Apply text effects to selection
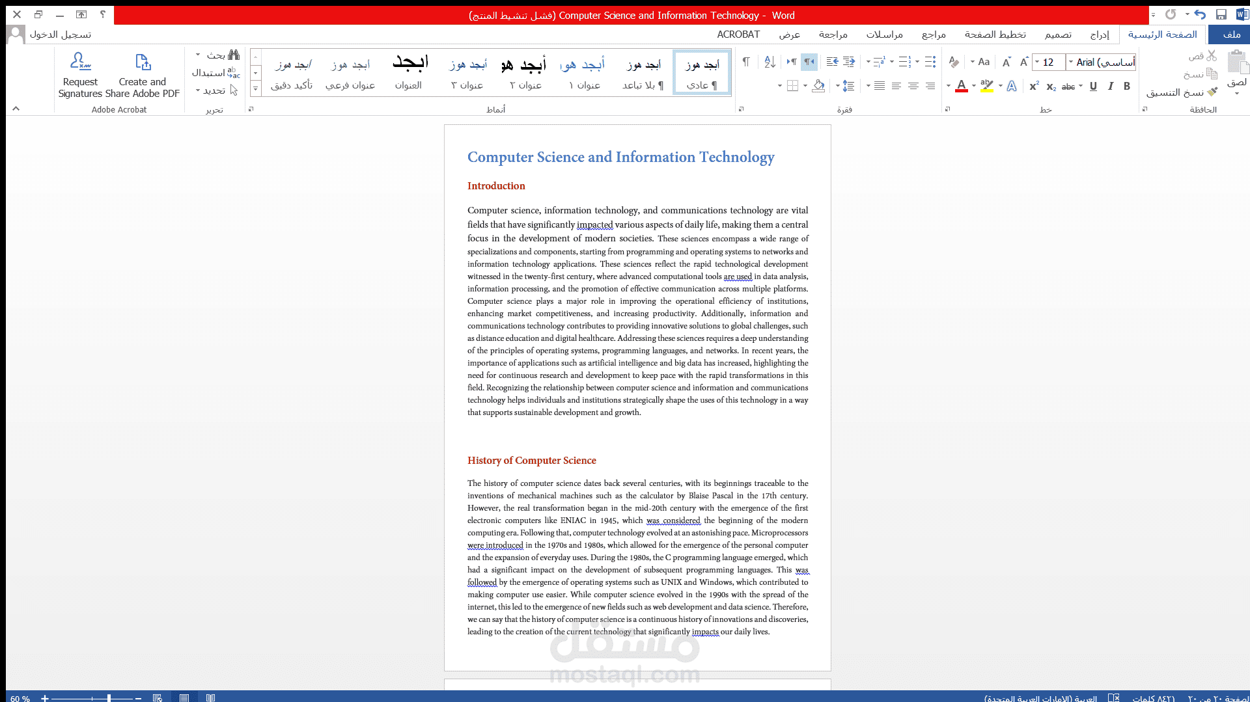This screenshot has width=1250, height=702. (x=1012, y=86)
